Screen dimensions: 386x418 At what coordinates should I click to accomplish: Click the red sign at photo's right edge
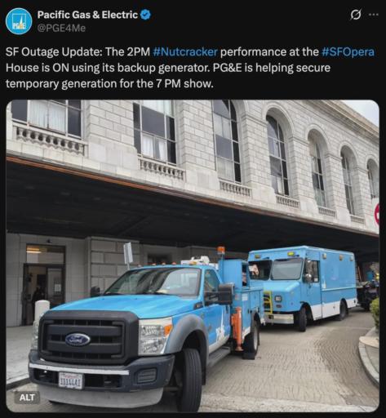coord(377,214)
